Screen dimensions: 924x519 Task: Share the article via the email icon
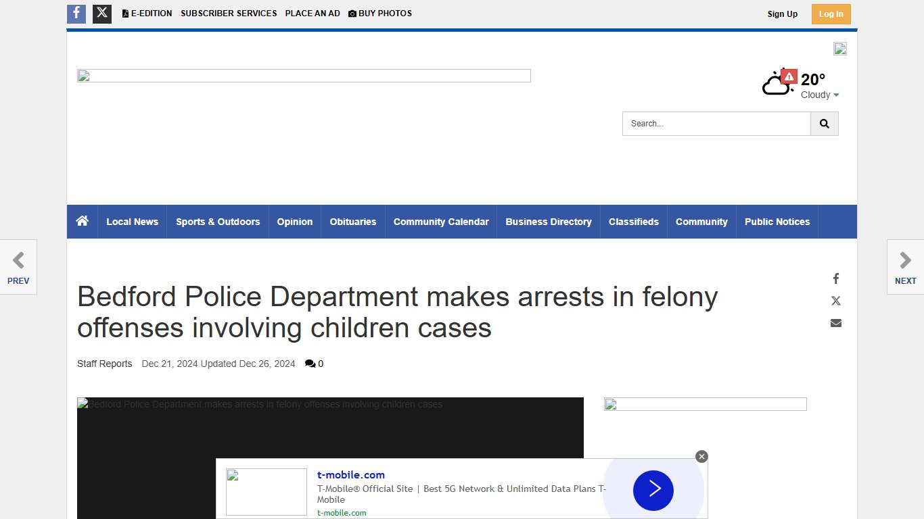coord(835,323)
